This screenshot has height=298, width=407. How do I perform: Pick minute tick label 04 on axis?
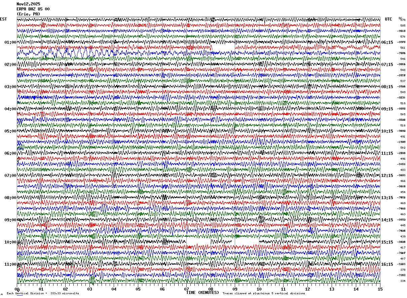114,289
